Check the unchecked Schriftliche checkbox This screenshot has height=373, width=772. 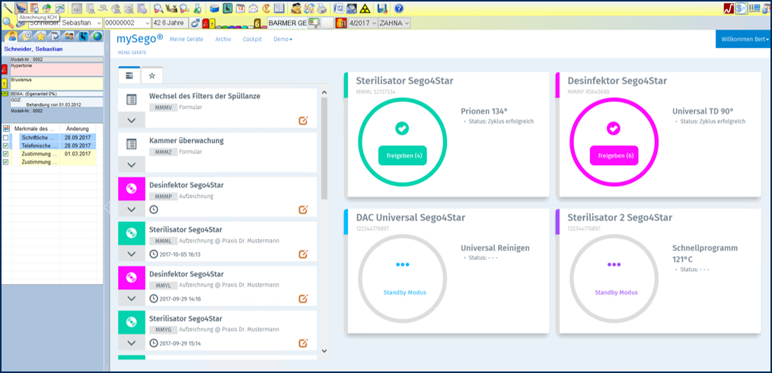pyautogui.click(x=6, y=137)
